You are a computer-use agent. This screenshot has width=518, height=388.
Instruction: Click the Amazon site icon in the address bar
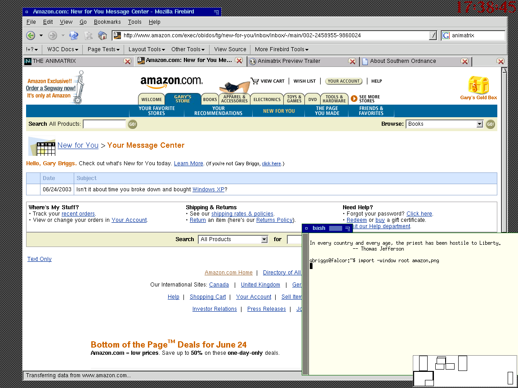coord(117,35)
